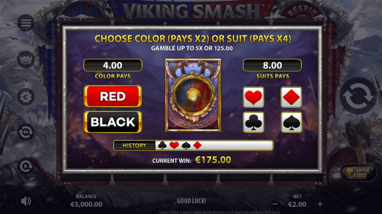
Task: Open the hamburger menu icon
Action: tap(26, 23)
